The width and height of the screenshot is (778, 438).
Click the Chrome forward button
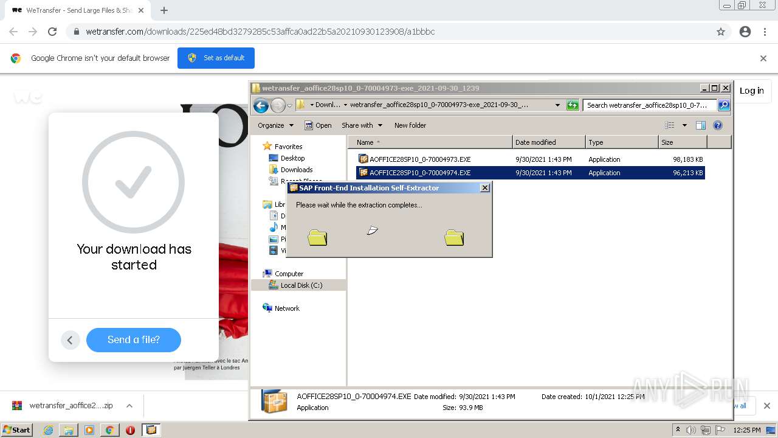click(x=33, y=32)
